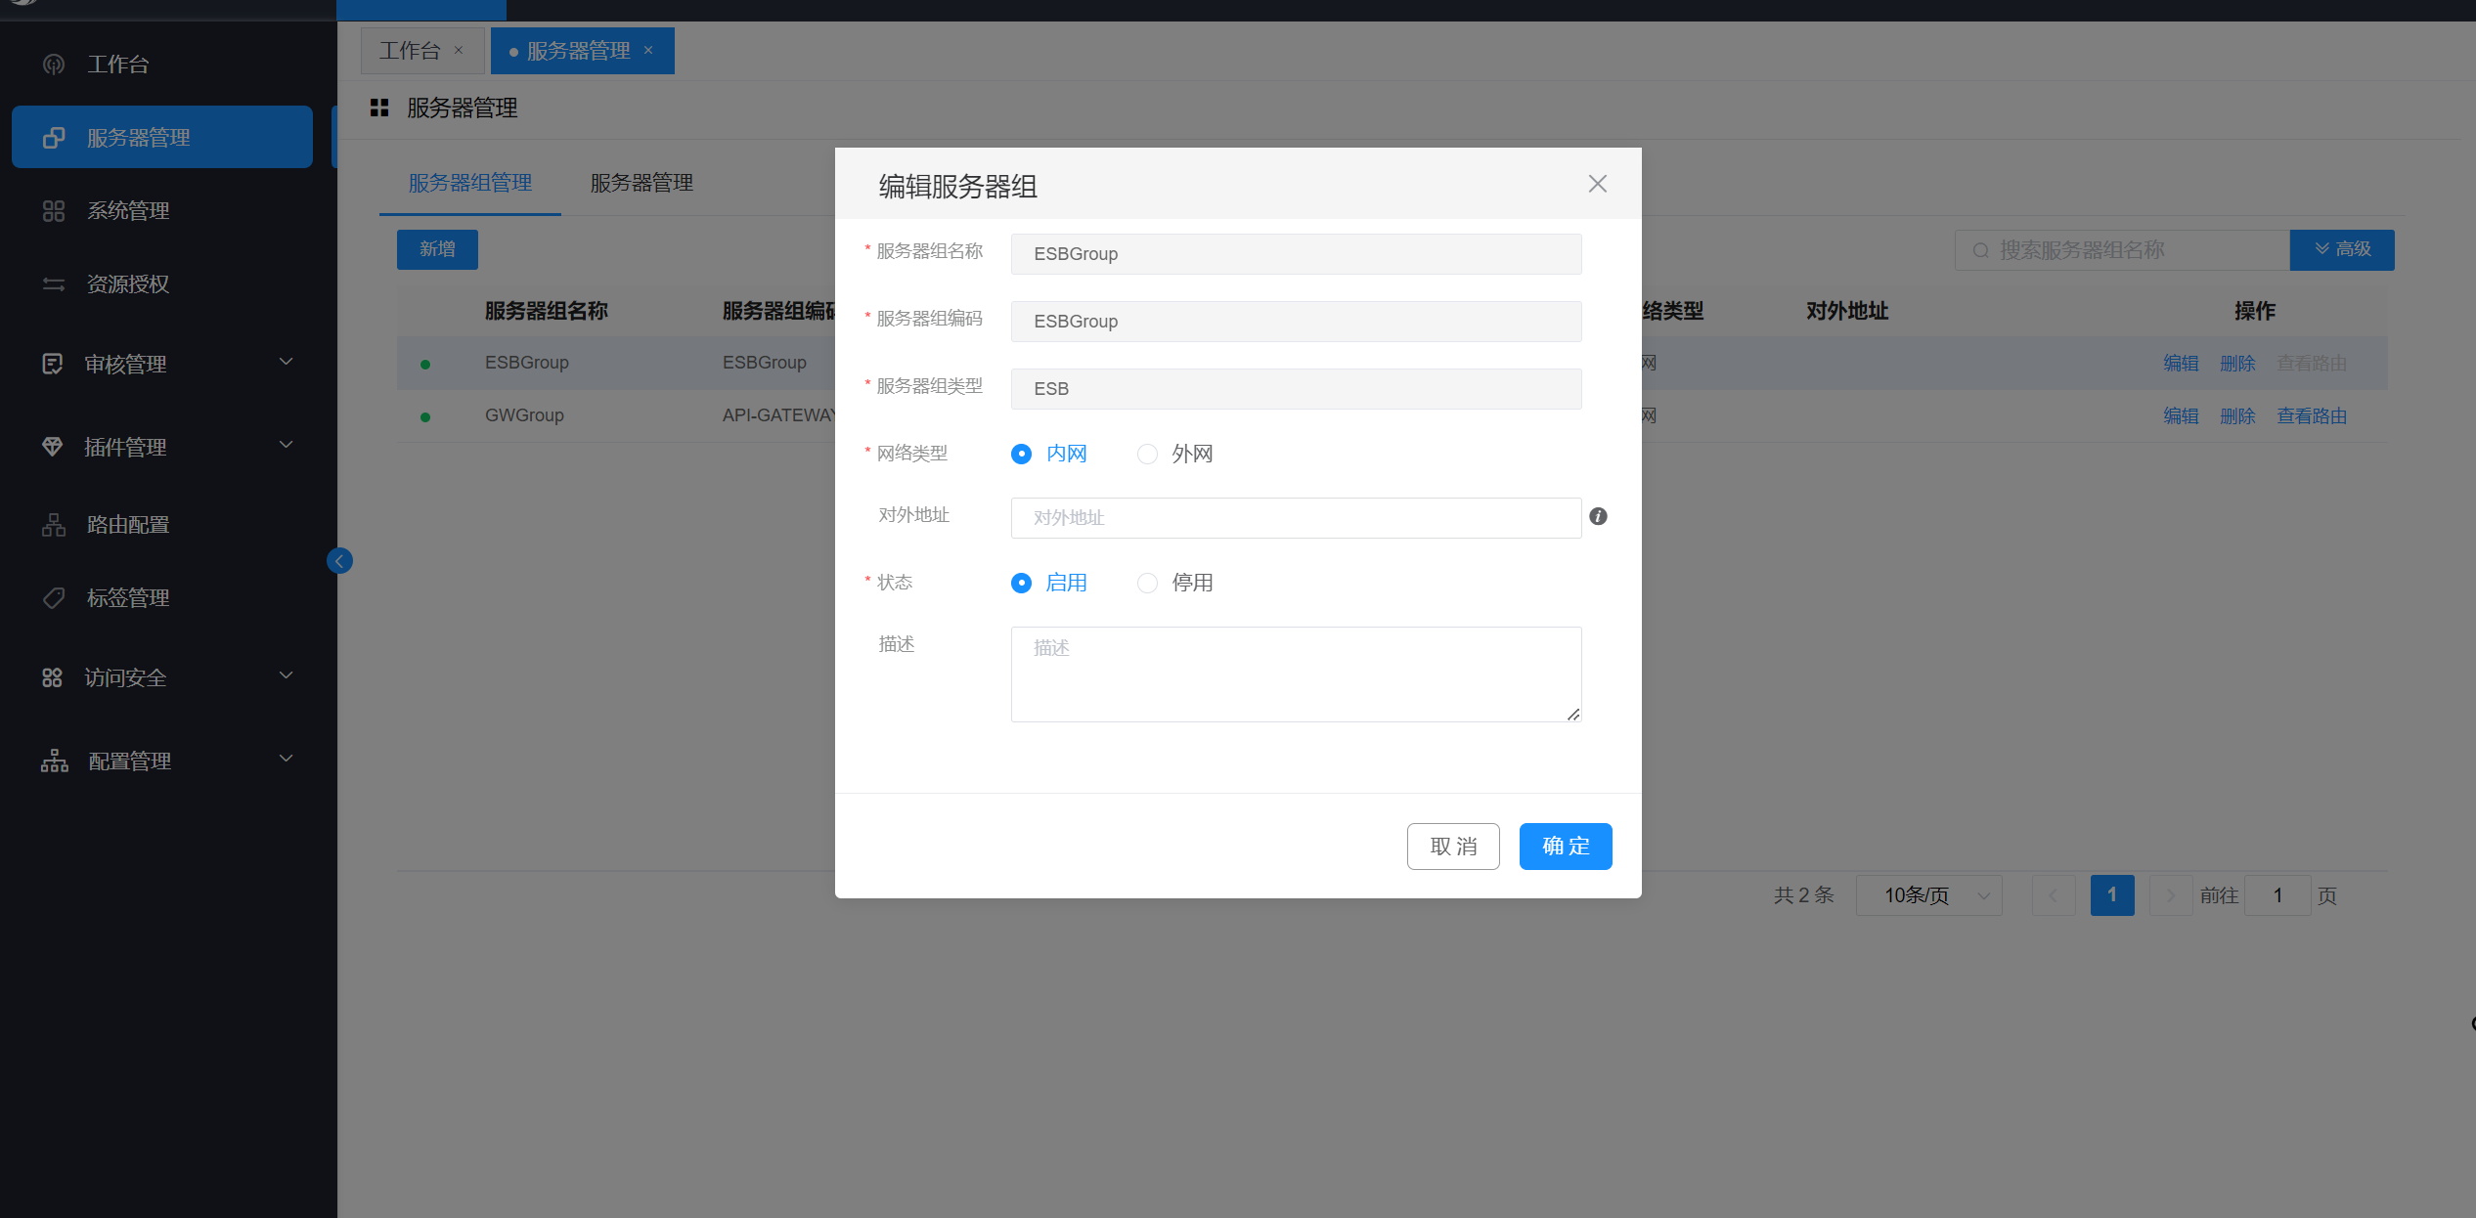Click the info icon beside 对外地址 field
Image resolution: width=2476 pixels, height=1218 pixels.
[1598, 516]
